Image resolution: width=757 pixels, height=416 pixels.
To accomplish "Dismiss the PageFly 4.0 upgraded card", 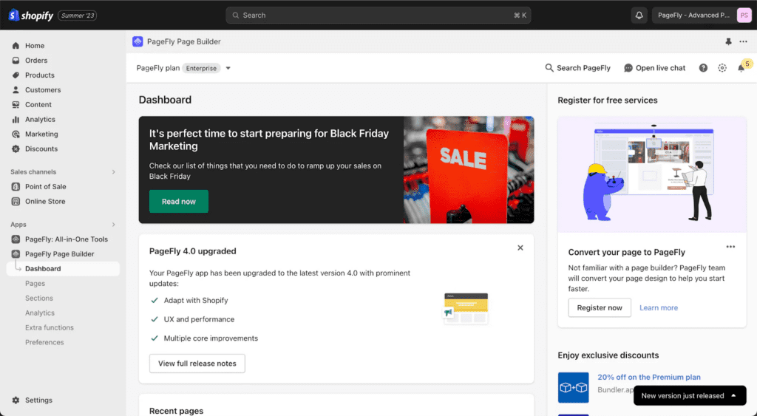I will 520,248.
